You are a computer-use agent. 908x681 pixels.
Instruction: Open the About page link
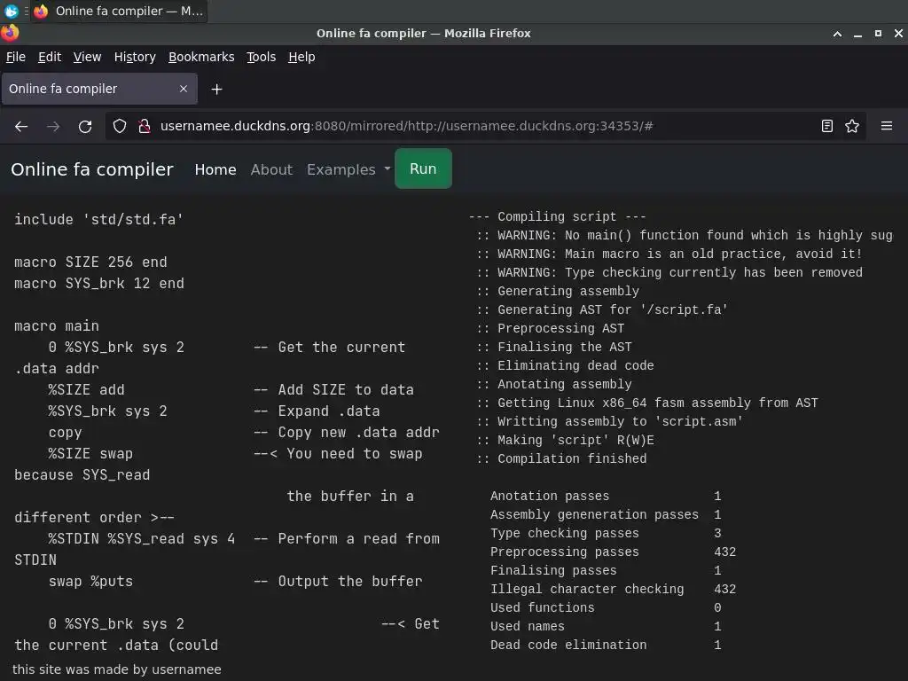coord(271,169)
